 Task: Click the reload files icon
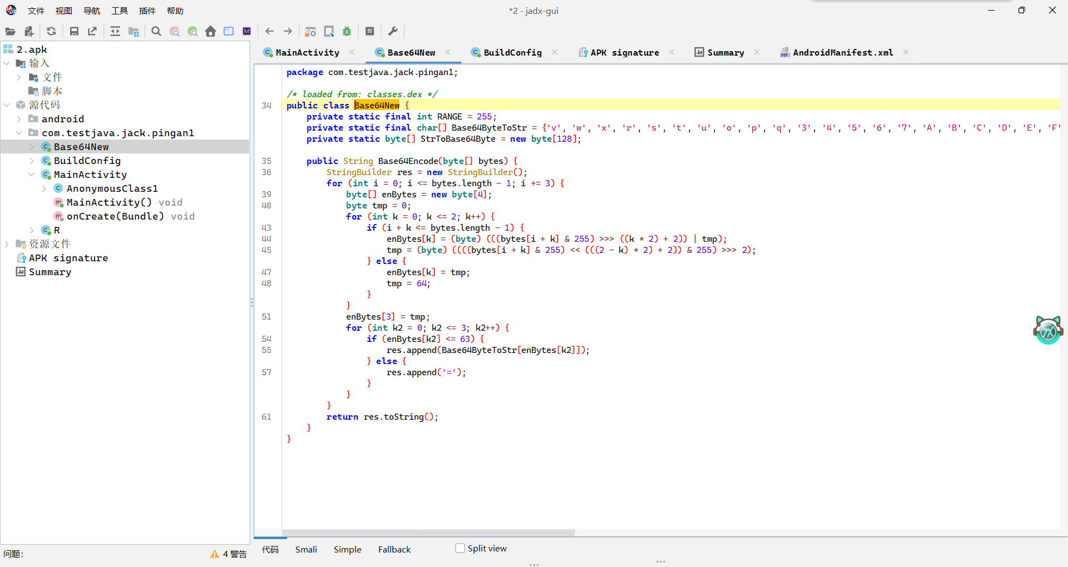tap(51, 32)
